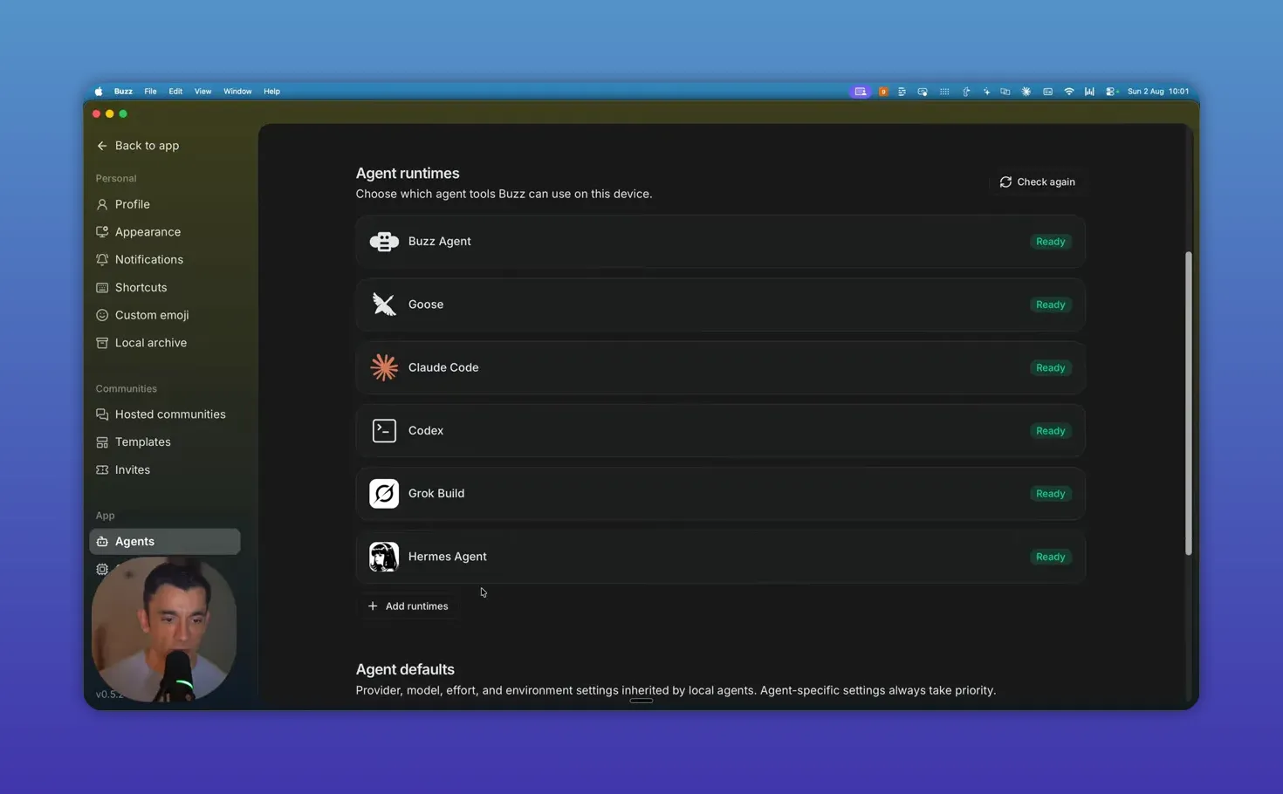The image size is (1283, 794).
Task: Click the Check again refresh icon
Action: pos(1005,182)
